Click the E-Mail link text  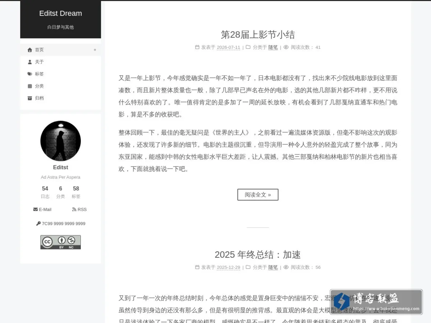pyautogui.click(x=45, y=209)
